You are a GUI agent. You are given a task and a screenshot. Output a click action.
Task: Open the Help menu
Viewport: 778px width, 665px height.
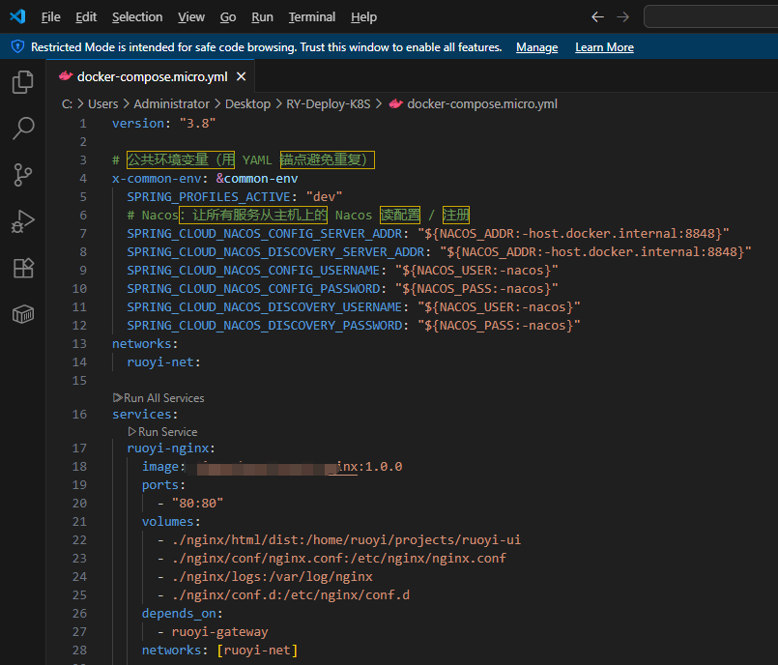coord(363,17)
